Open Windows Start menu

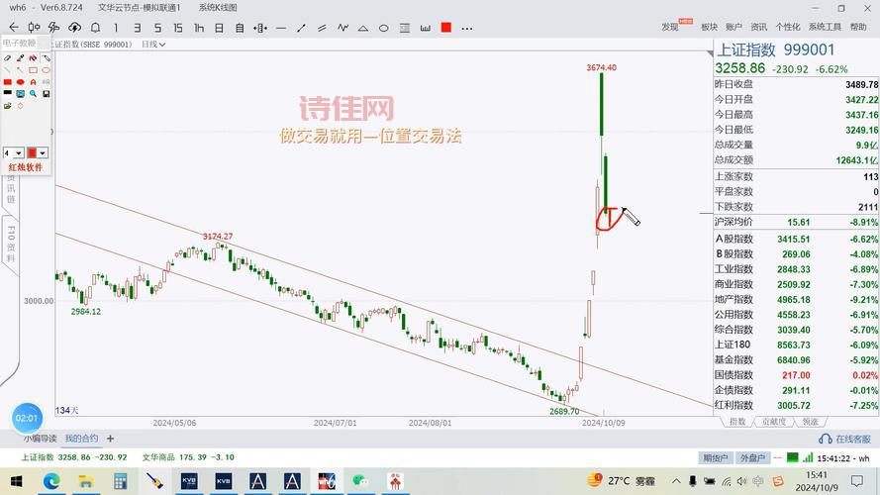(16, 481)
